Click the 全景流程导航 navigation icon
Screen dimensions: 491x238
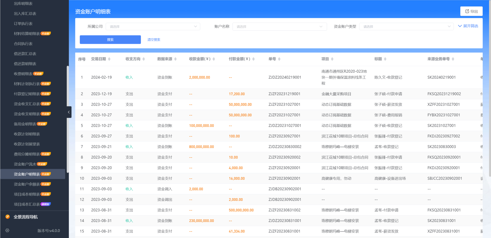coord(8,217)
